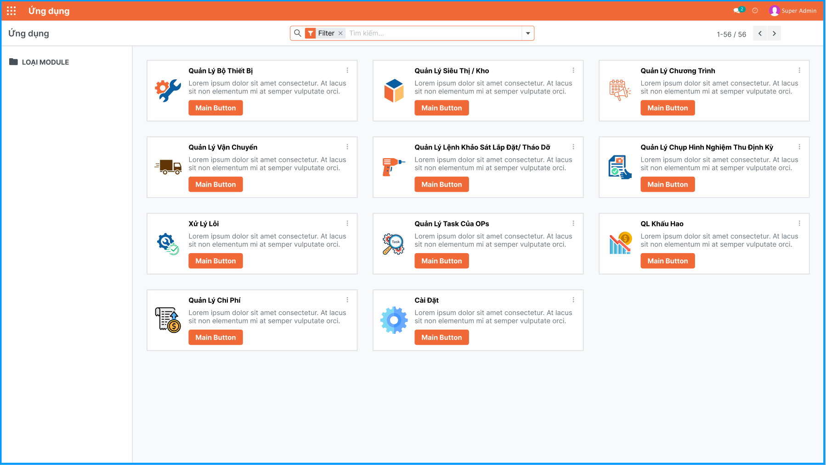Viewport: 826px width, 465px height.
Task: Click Main Button on Quản Lý Vận Chuyển
Action: coord(215,184)
